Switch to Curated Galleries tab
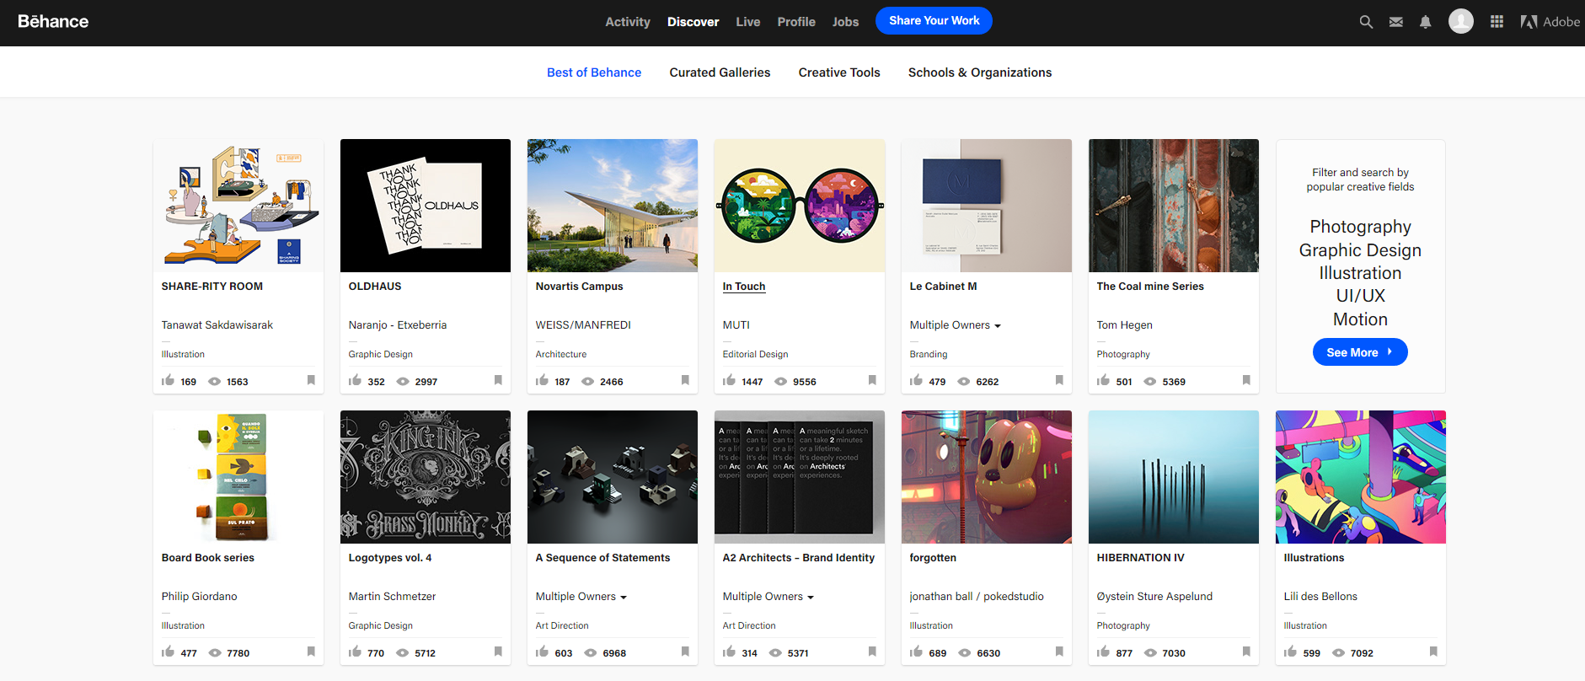1585x681 pixels. pyautogui.click(x=720, y=72)
